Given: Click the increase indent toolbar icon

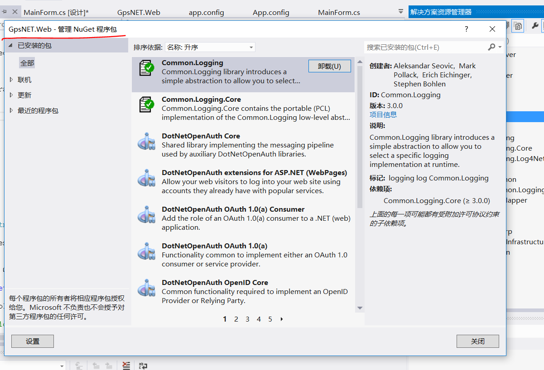Looking at the screenshot, I should (109, 365).
